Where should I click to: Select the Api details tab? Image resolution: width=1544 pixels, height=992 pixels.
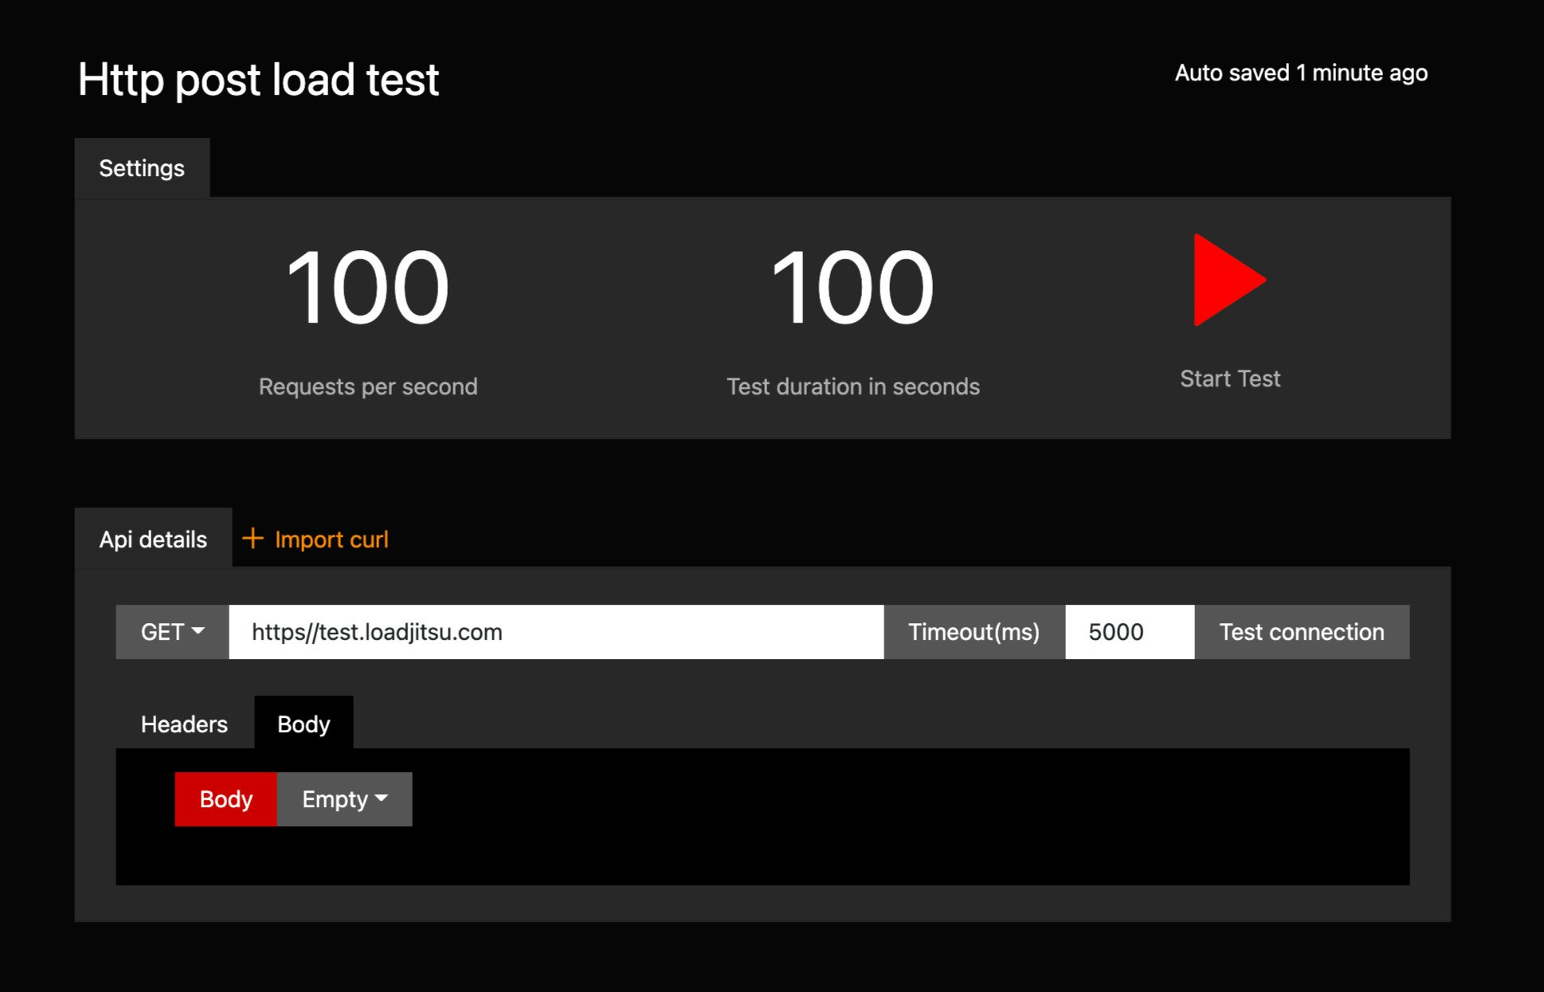153,539
